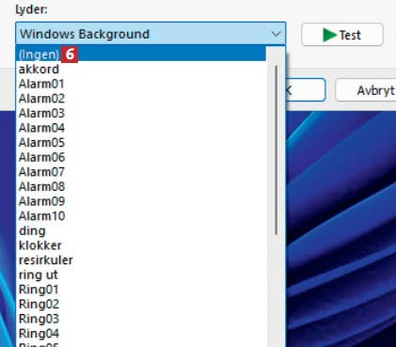The height and width of the screenshot is (347, 396).
Task: Select the Alarm03 sound
Action: (x=141, y=113)
